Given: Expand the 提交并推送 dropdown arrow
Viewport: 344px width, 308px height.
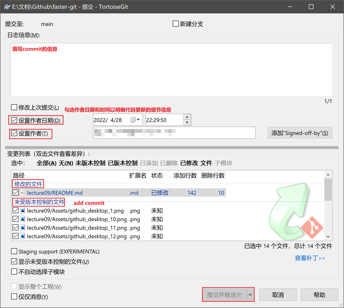Looking at the screenshot, I should tap(250, 295).
